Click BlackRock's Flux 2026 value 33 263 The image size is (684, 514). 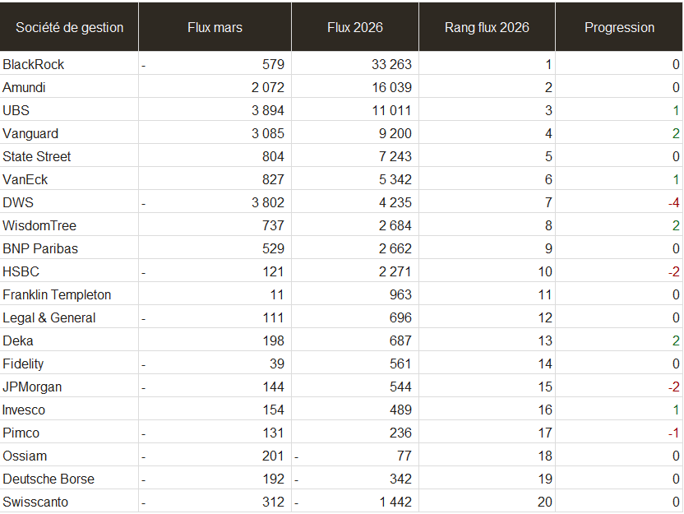391,65
